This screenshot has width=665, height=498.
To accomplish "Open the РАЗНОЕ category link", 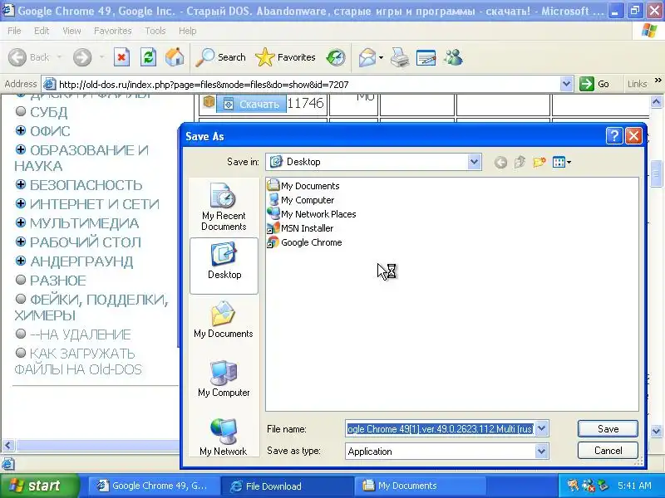I will pos(58,281).
